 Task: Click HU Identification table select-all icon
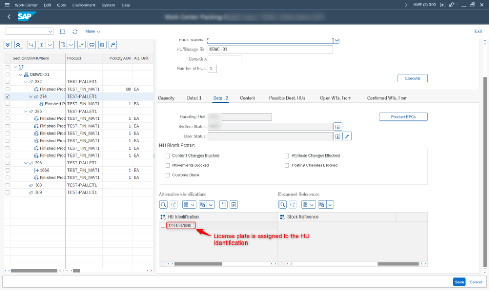(163, 217)
